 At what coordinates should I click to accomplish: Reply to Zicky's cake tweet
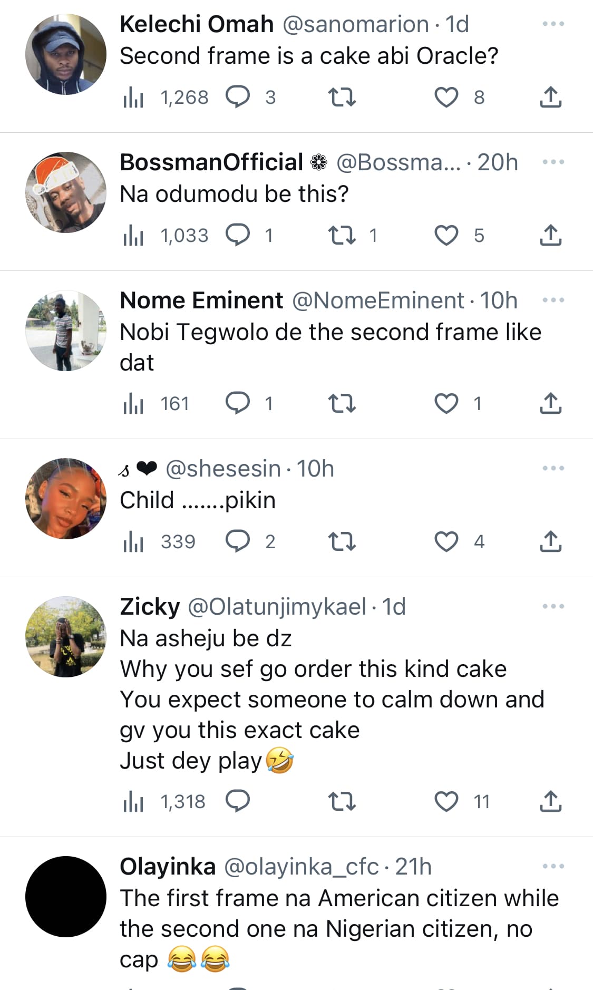(x=238, y=802)
